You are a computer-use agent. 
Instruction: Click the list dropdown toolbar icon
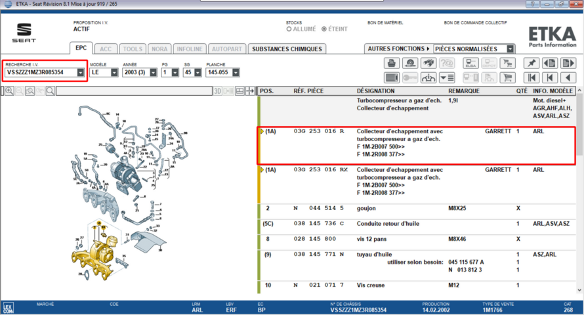pyautogui.click(x=447, y=77)
